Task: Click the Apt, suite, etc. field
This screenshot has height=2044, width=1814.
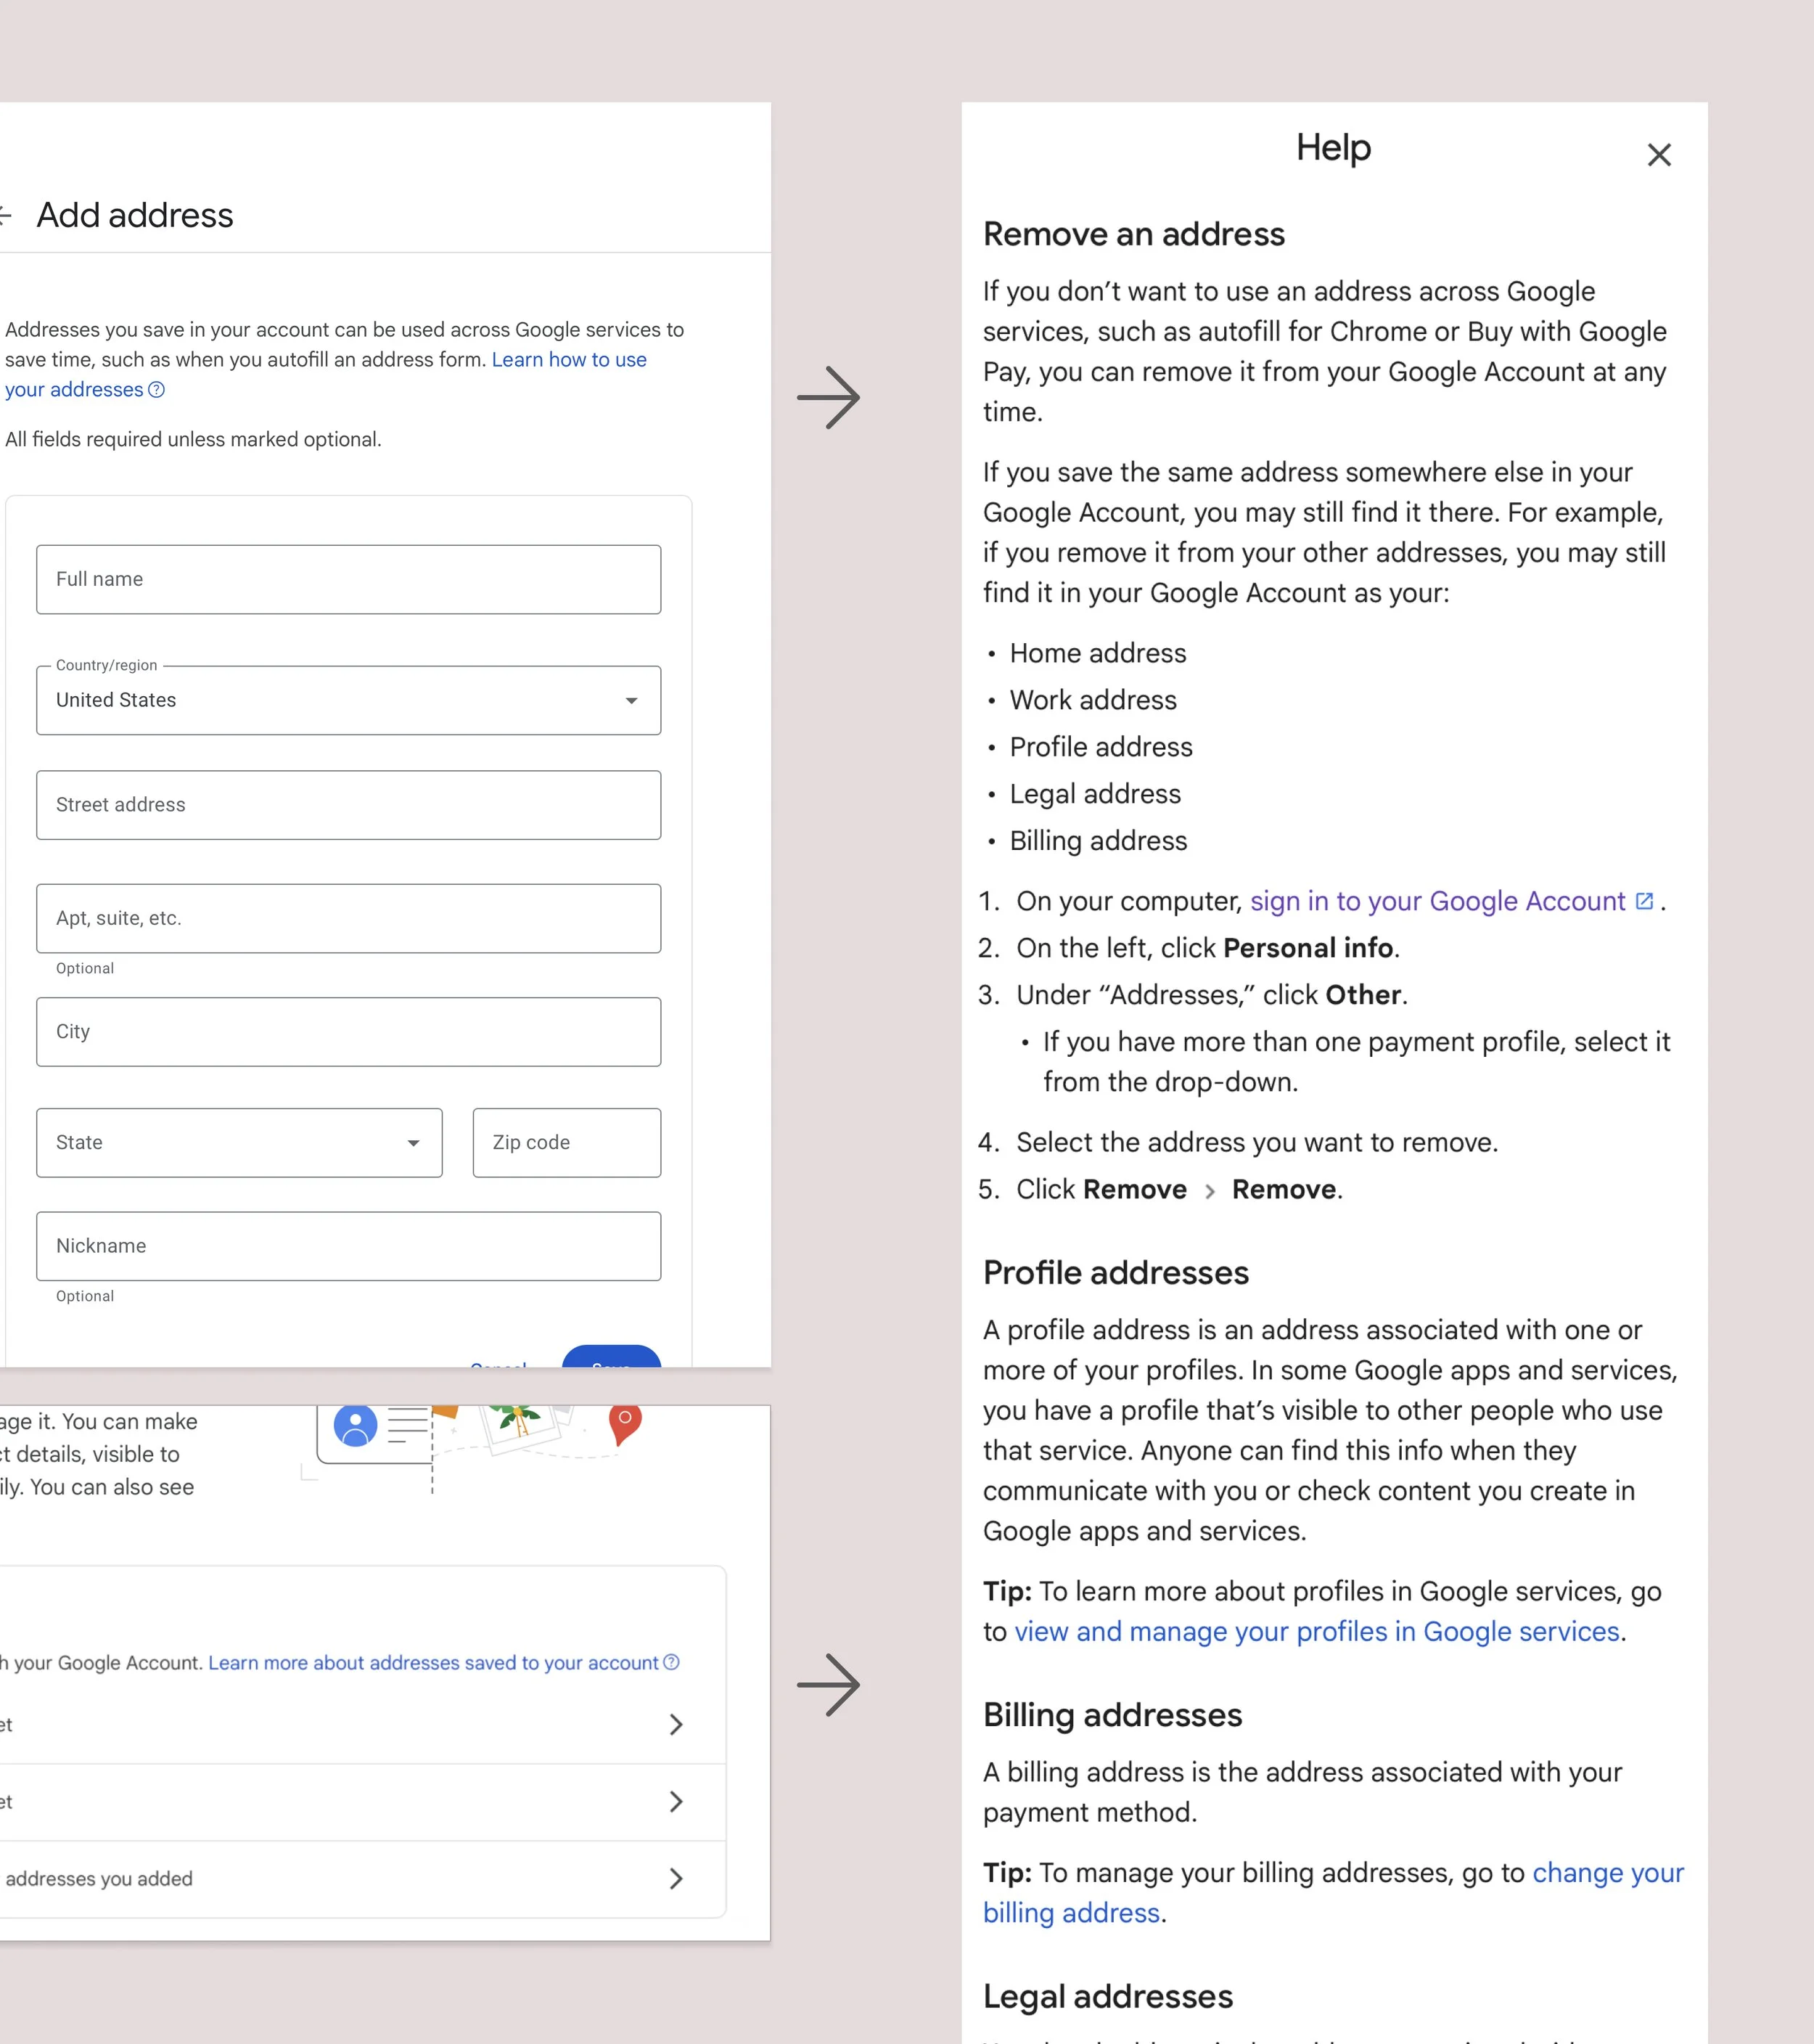Action: coord(349,918)
